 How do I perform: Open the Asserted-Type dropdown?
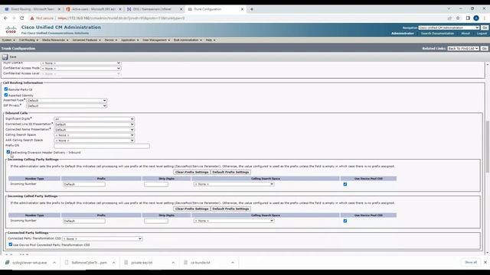click(x=67, y=100)
